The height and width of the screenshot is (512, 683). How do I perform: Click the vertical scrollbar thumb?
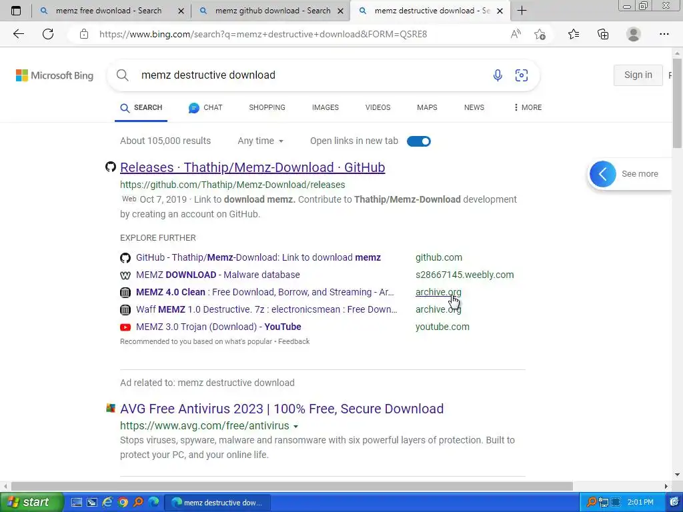point(677,103)
